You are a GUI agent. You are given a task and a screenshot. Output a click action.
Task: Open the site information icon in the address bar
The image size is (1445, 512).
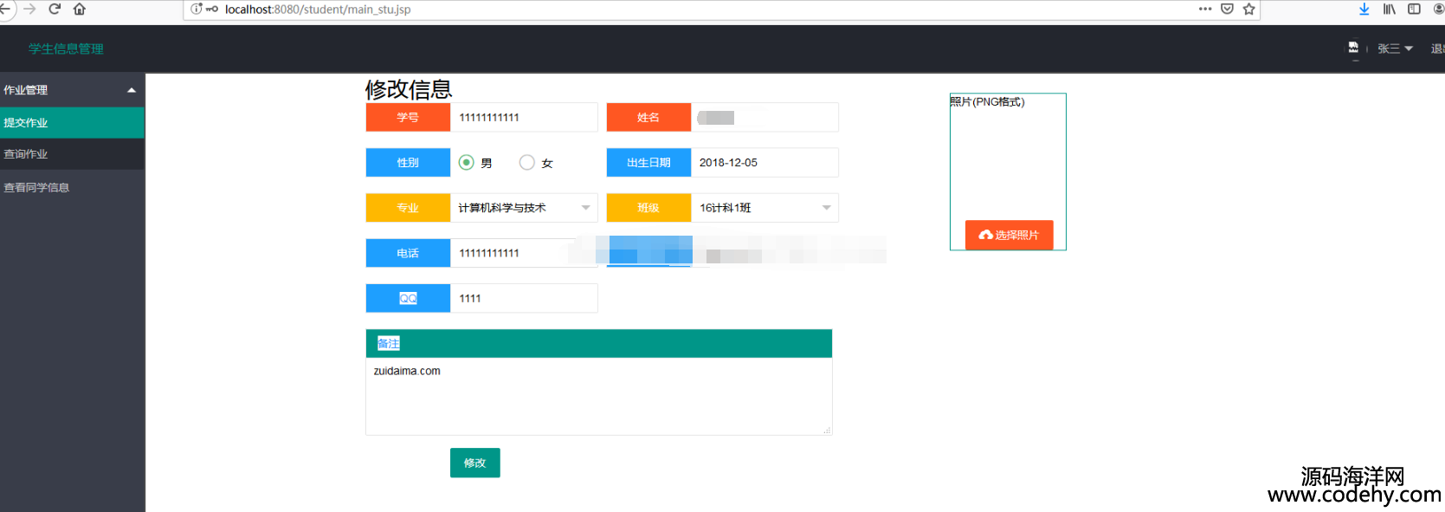[197, 9]
